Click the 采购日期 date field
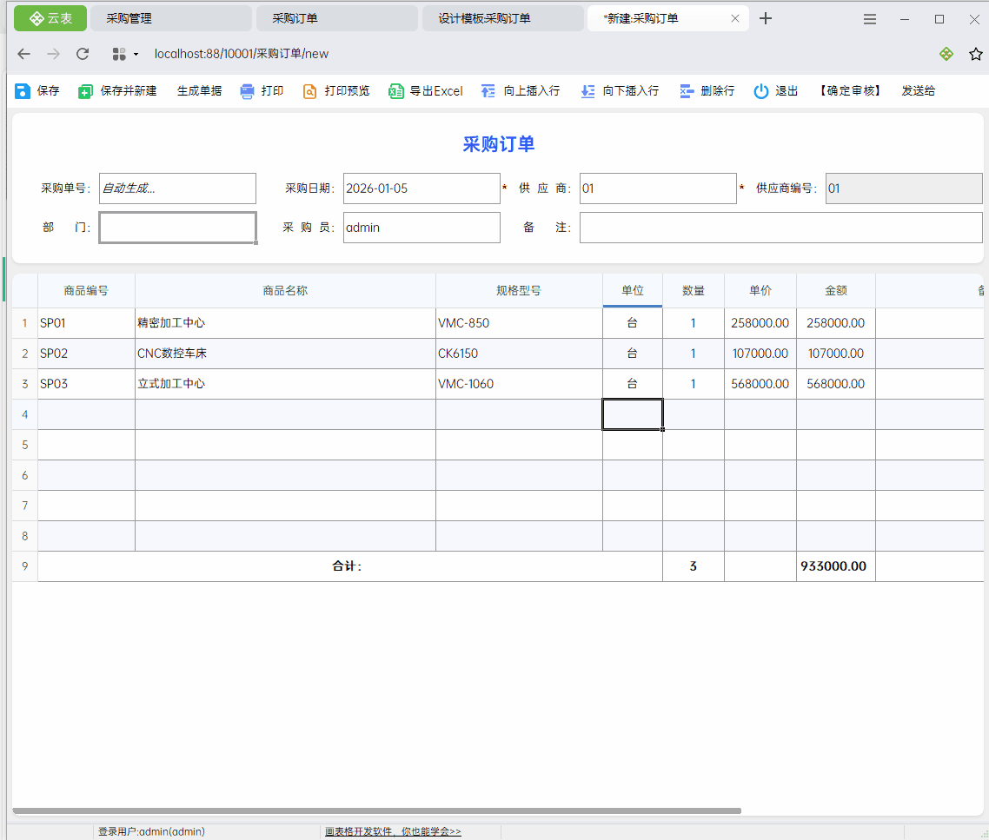The height and width of the screenshot is (840, 989). click(421, 189)
